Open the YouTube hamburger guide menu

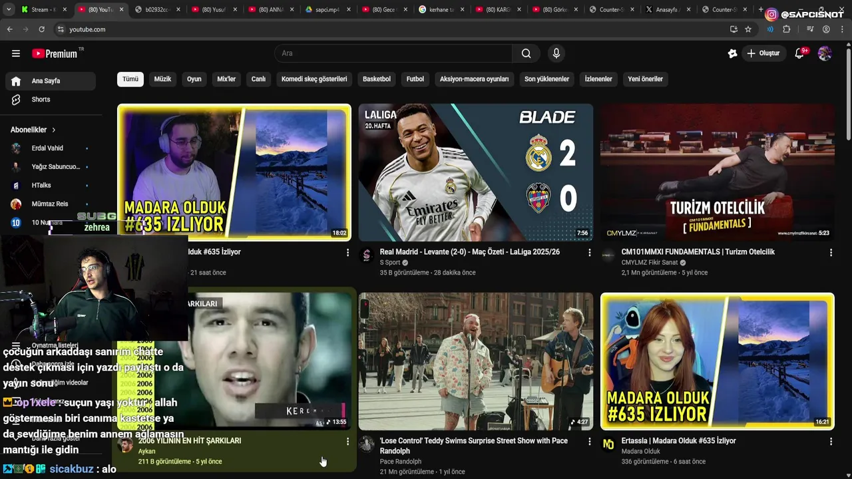click(16, 53)
